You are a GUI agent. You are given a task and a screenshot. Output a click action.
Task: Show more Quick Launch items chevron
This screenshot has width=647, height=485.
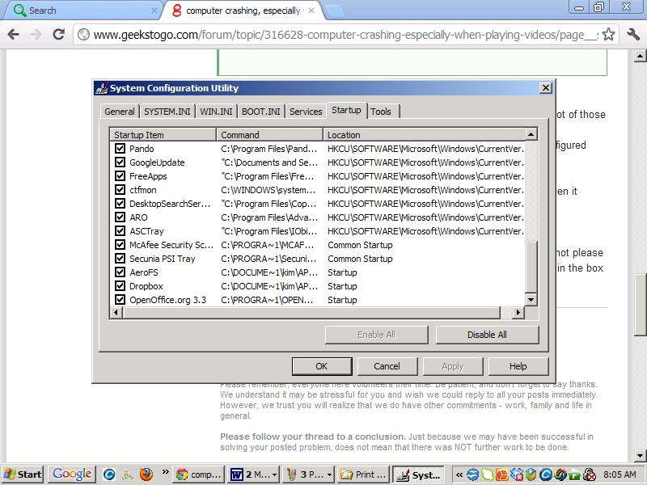(x=166, y=472)
